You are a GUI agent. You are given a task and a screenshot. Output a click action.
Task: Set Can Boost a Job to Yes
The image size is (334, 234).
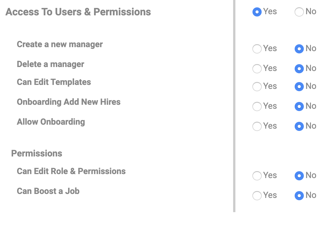point(257,196)
